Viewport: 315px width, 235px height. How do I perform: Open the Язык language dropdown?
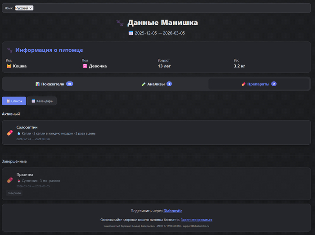(24, 8)
